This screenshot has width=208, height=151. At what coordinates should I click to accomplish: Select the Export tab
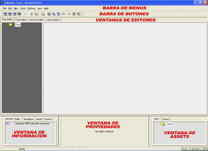48,119
